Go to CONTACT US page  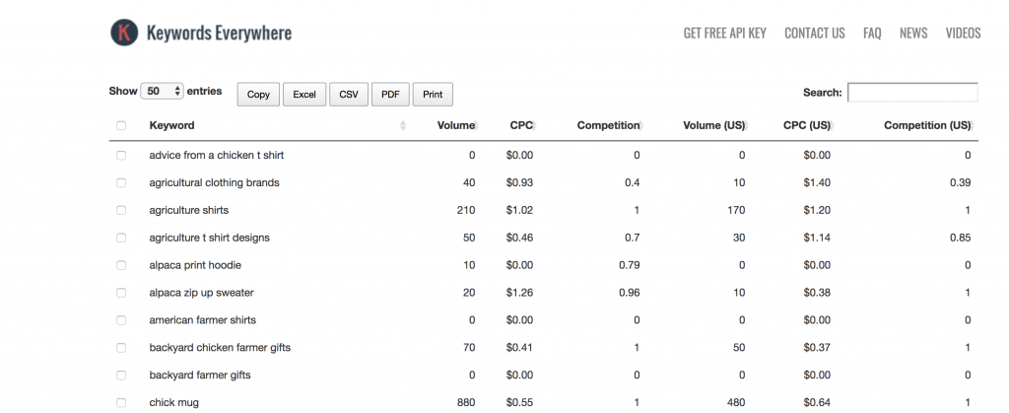(x=815, y=33)
